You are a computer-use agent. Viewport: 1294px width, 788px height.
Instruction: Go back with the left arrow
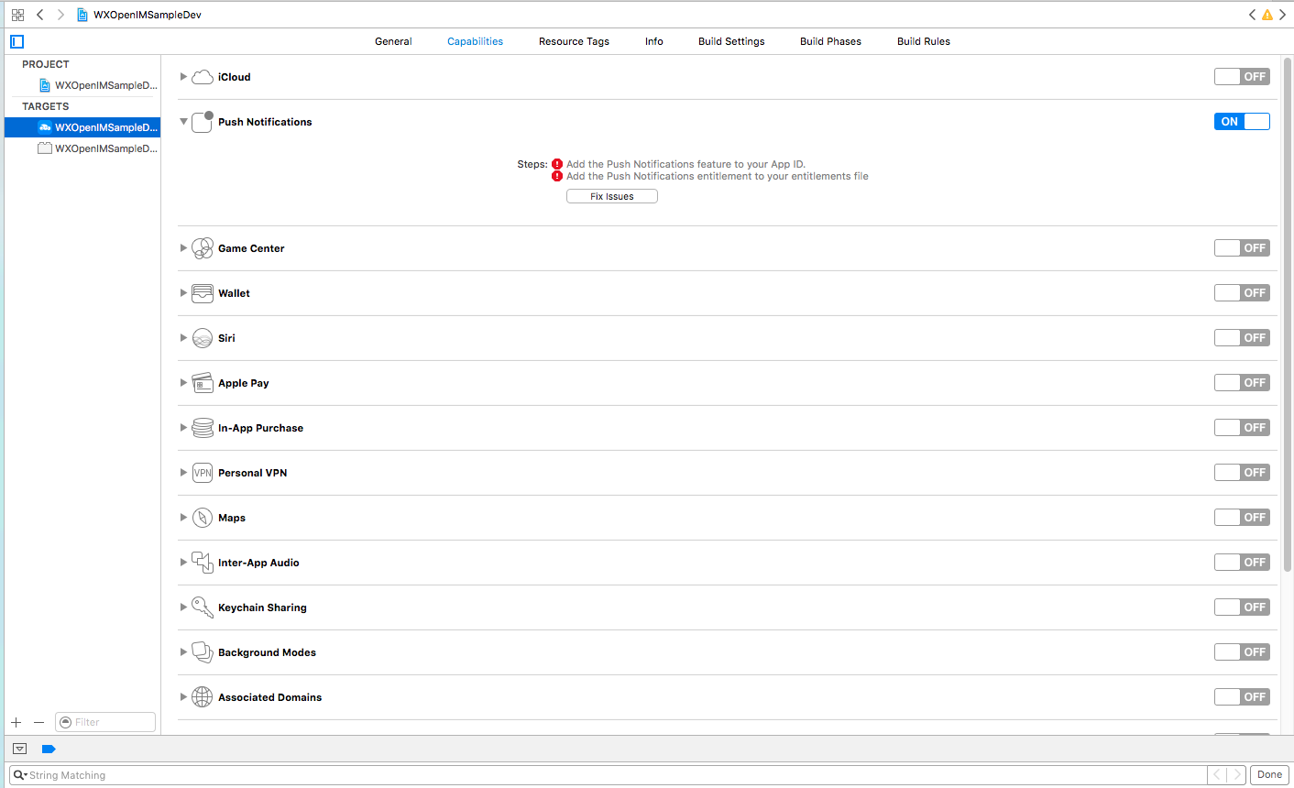[40, 15]
